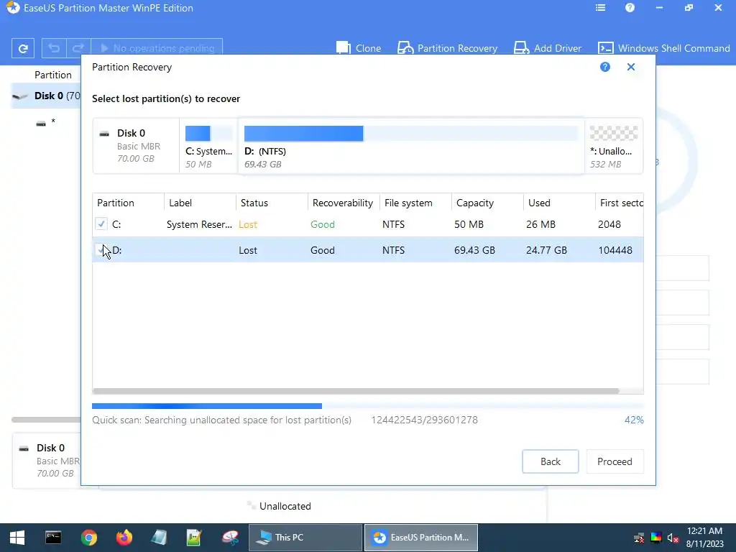Screen dimensions: 736x552
Task: Click the muted volume tray icon
Action: point(673,538)
